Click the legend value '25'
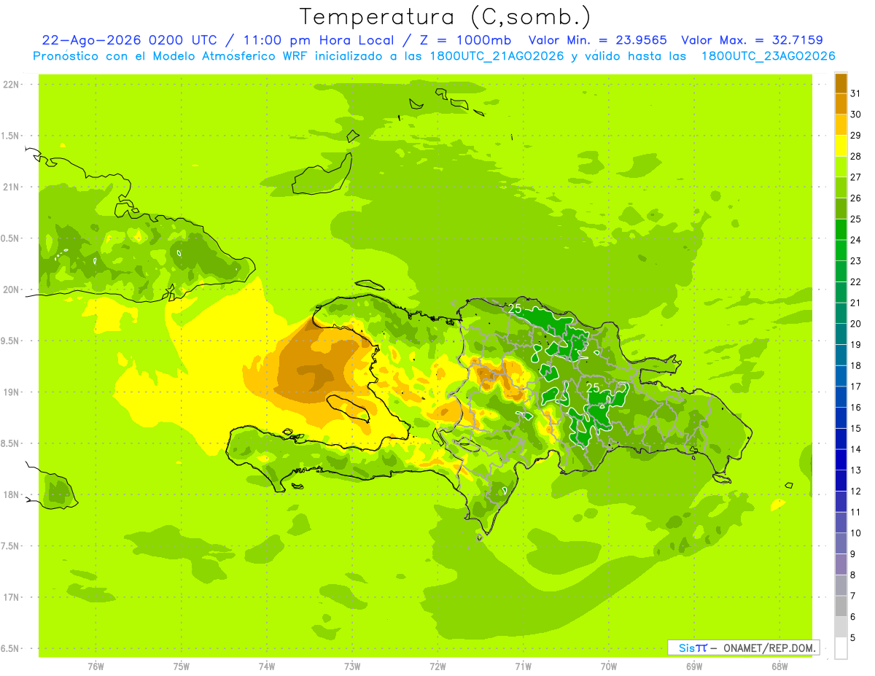Image resolution: width=875 pixels, height=676 pixels. pos(856,219)
